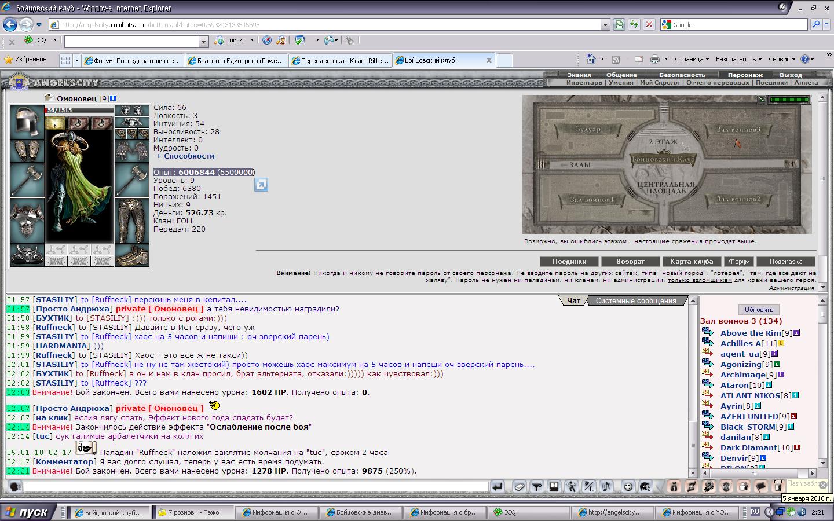
Task: Click in the chat message input field
Action: point(255,487)
